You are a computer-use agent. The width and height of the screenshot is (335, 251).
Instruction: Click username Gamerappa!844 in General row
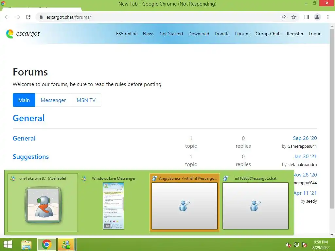coord(302,146)
